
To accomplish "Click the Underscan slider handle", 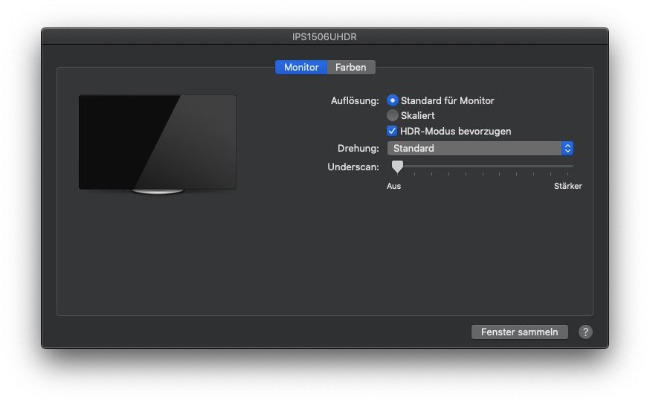I will (x=398, y=167).
